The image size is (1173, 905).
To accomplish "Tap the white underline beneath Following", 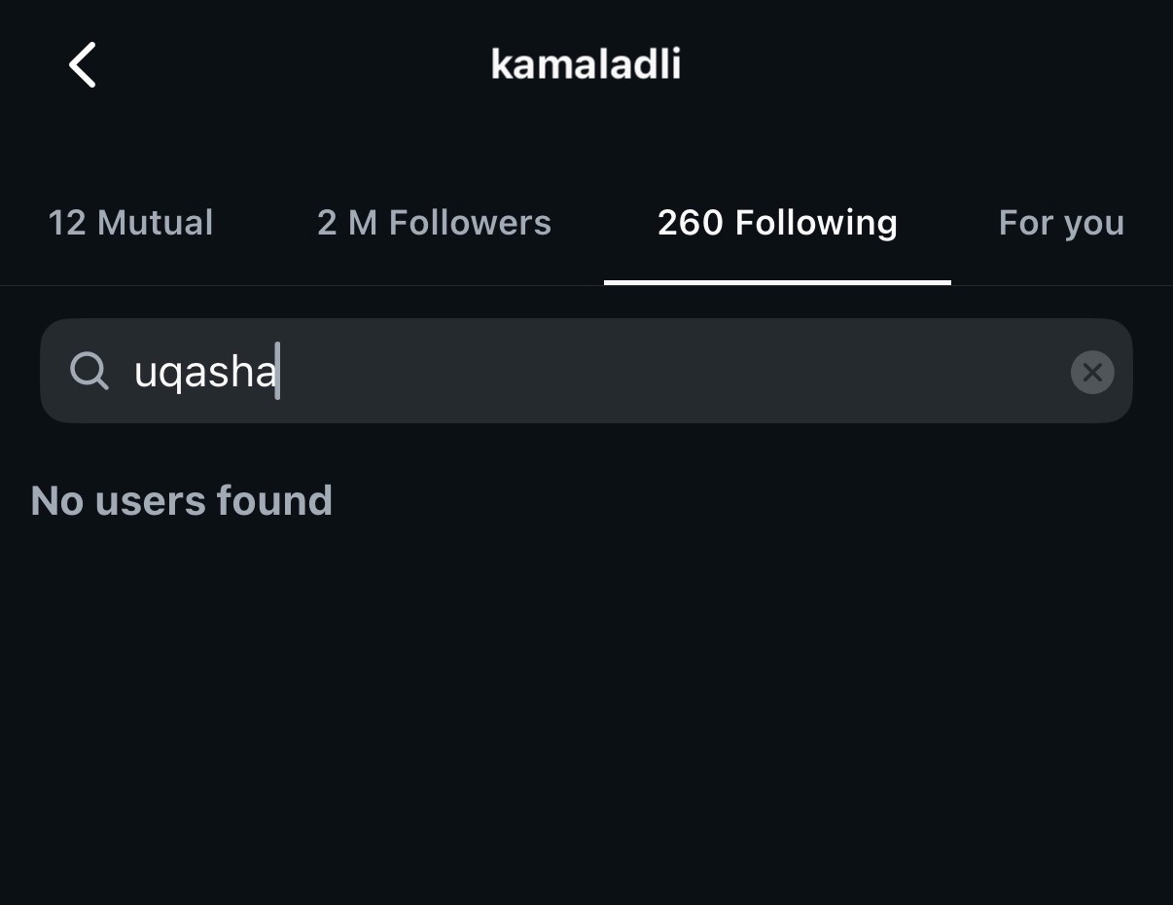I will click(x=777, y=282).
